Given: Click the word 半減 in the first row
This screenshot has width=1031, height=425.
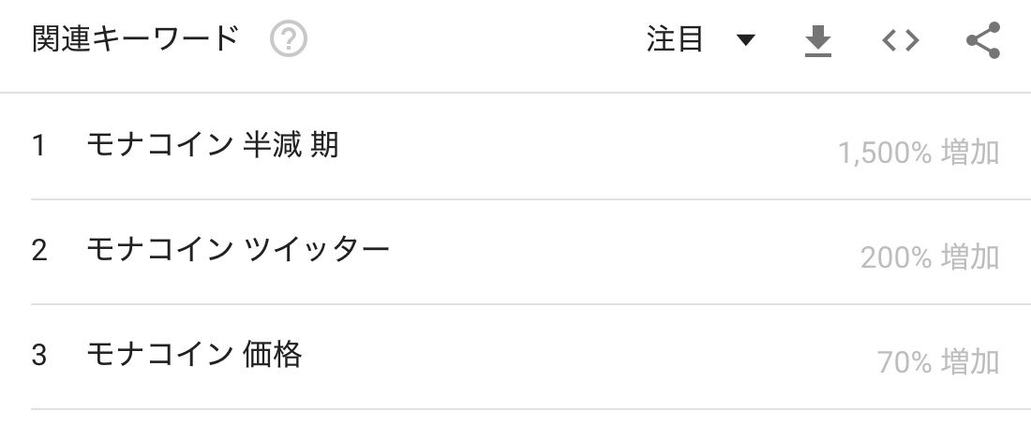Looking at the screenshot, I should coord(272,145).
